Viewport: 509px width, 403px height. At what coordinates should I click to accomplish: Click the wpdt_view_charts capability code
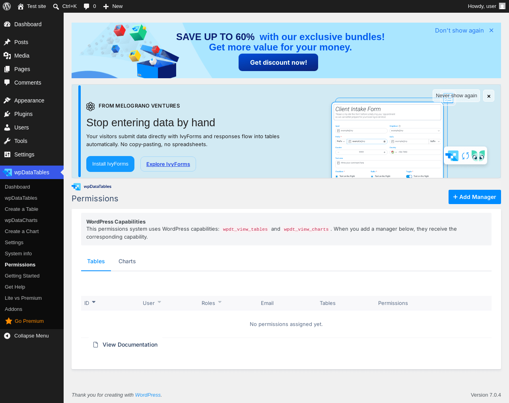coord(306,229)
